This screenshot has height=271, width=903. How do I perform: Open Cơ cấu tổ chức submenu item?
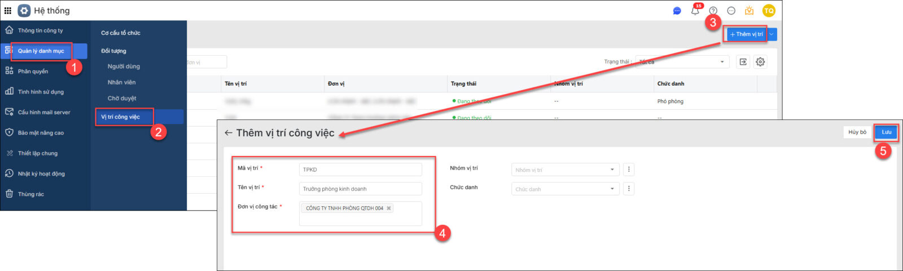pos(121,33)
